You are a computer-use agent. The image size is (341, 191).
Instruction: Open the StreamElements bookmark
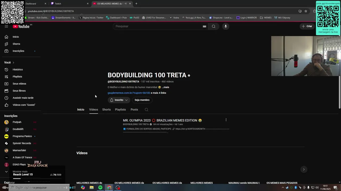point(63,18)
